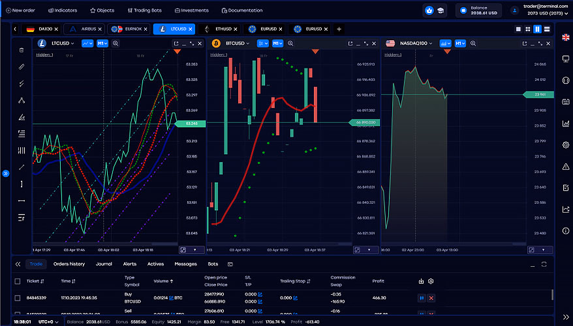Open the UTC+0 timezone dropdown

[48, 321]
